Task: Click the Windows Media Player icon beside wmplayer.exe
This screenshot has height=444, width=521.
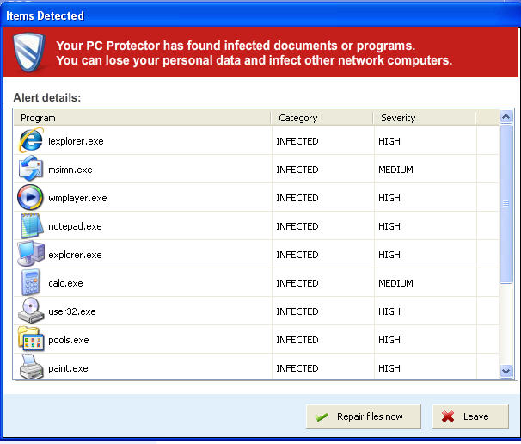Action: [30, 197]
